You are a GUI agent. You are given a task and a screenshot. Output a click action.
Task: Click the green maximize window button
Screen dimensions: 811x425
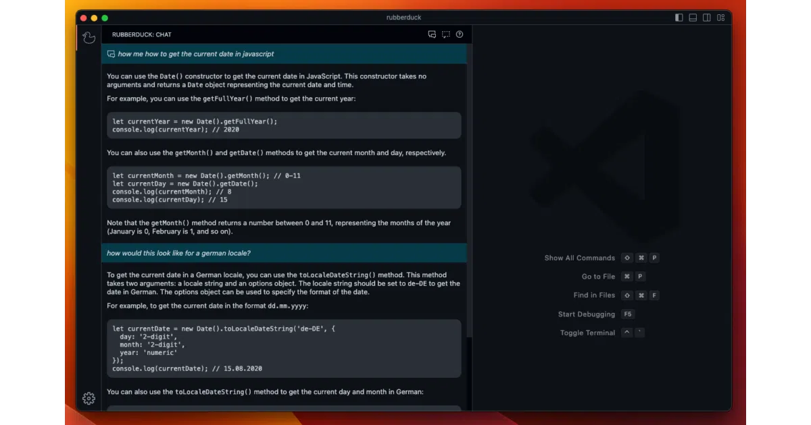click(x=105, y=18)
